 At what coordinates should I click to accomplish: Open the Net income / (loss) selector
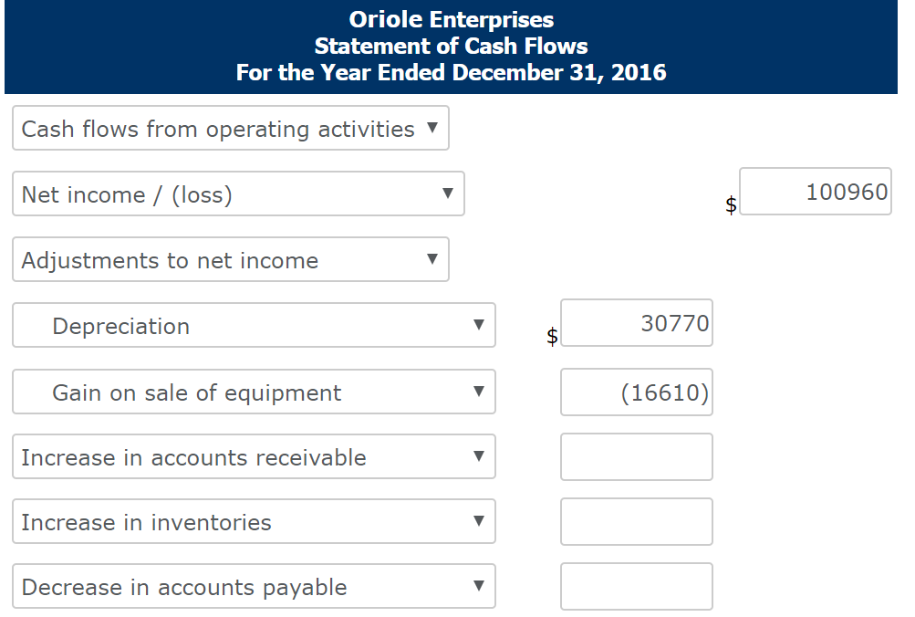(237, 193)
